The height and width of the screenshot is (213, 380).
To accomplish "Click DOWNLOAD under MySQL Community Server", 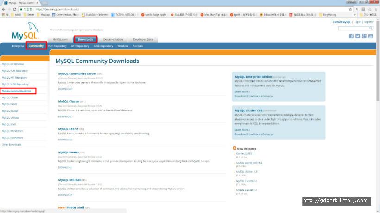I will coord(65,89).
